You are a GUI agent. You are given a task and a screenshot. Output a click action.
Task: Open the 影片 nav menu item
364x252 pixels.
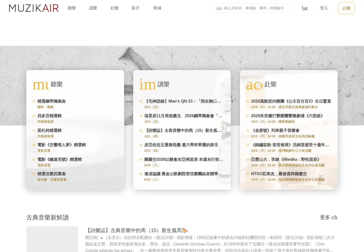tap(136, 8)
